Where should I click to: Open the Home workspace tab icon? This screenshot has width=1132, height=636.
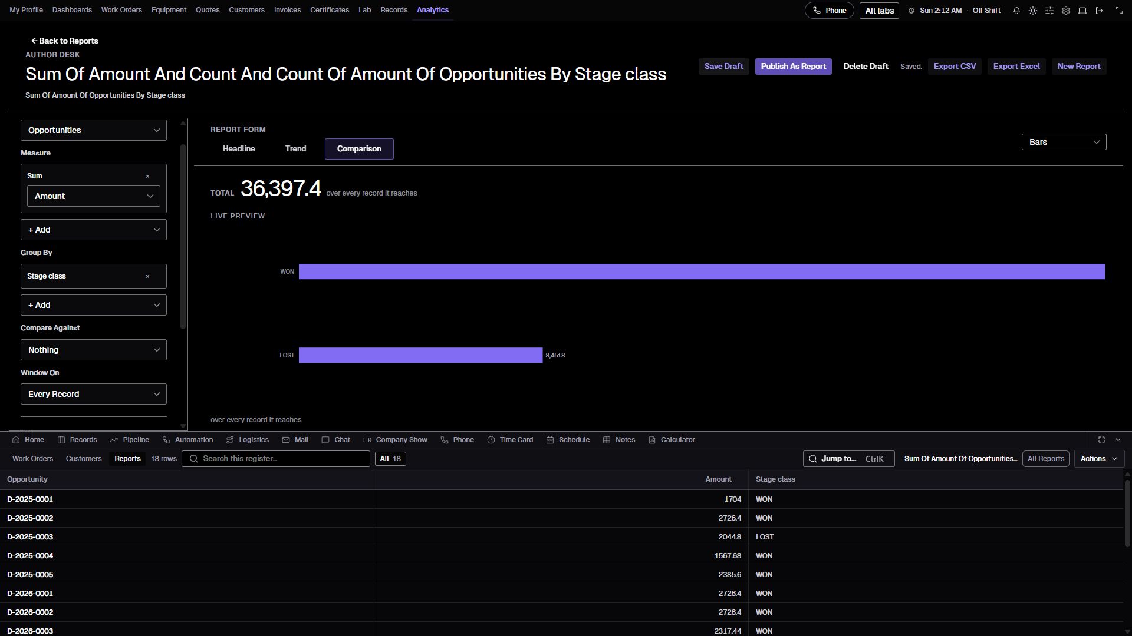tap(16, 440)
